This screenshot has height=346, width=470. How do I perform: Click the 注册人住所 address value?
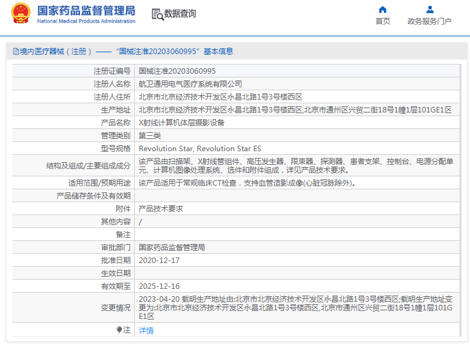(x=220, y=96)
